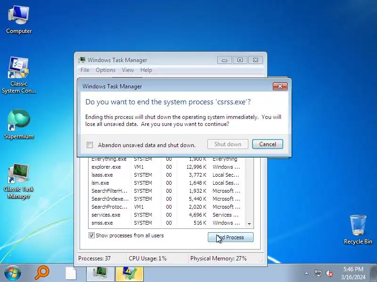
Task: Select Task Manager taskbar button
Action: point(100,274)
